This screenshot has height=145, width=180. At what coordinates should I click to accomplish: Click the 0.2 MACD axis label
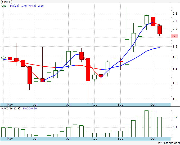(x=175, y=117)
